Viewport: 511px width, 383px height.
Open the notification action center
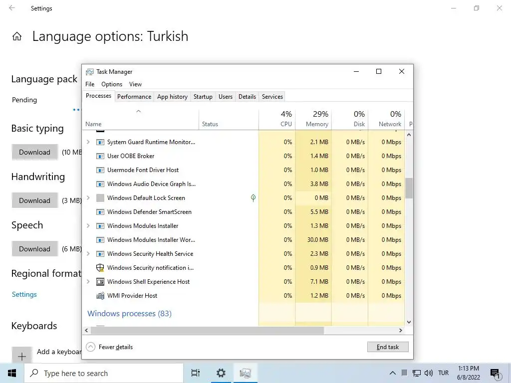click(x=495, y=373)
